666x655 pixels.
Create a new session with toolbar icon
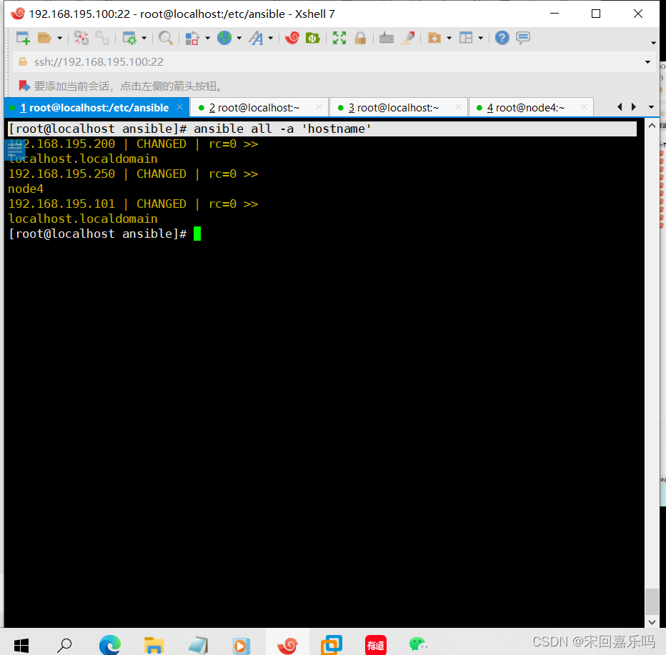23,38
